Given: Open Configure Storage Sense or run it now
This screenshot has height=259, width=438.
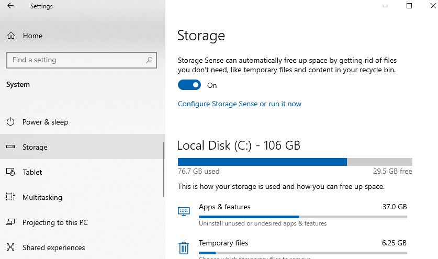Looking at the screenshot, I should 239,104.
